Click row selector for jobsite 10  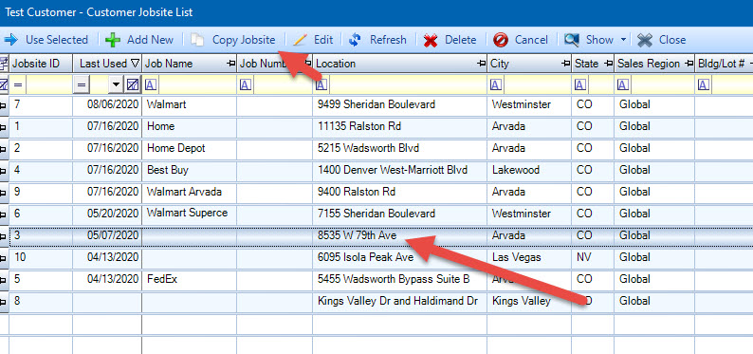(x=4, y=258)
